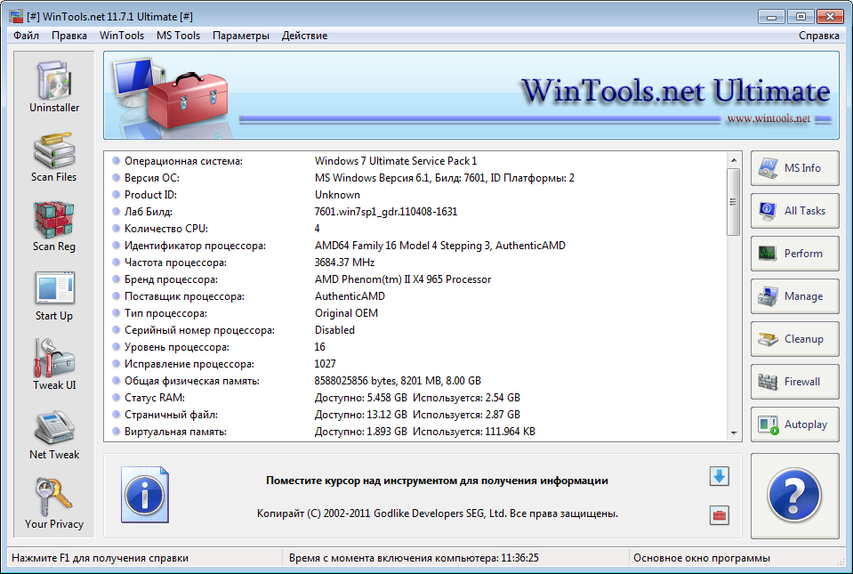853x574 pixels.
Task: Select the Поставщик процессора row
Action: (416, 296)
